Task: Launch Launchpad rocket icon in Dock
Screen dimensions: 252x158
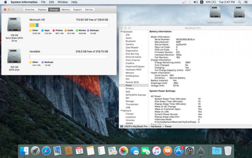Action: tap(35, 151)
